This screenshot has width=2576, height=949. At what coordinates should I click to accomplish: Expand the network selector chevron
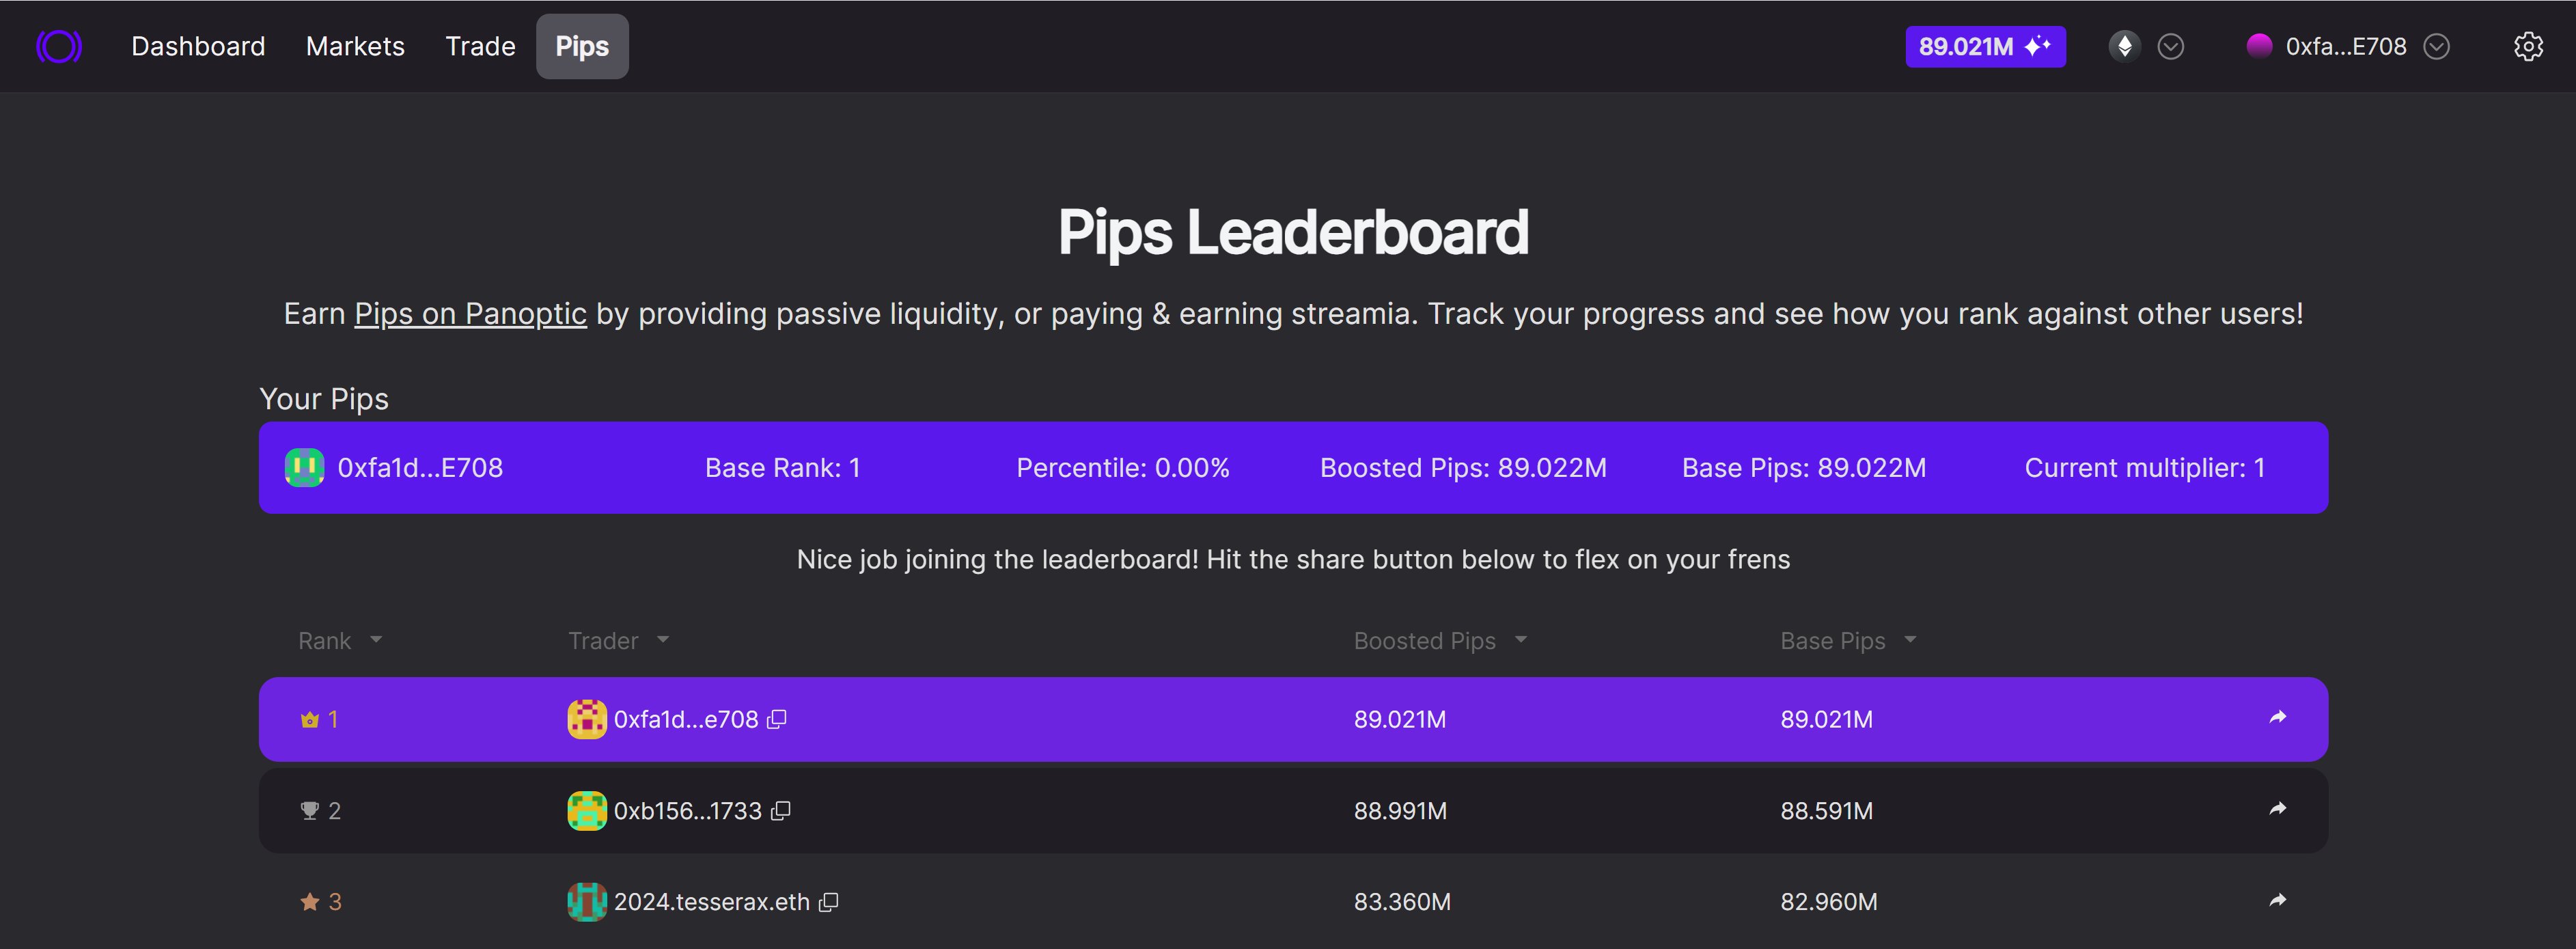click(2170, 46)
